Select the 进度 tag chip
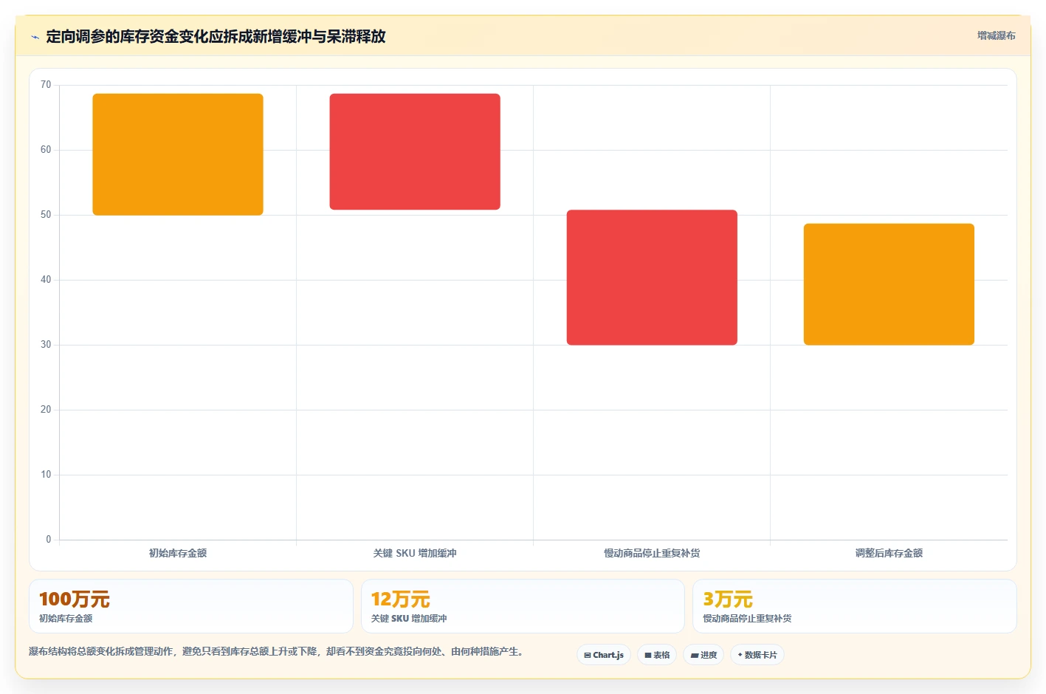Viewport: 1046px width, 694px height. (703, 655)
